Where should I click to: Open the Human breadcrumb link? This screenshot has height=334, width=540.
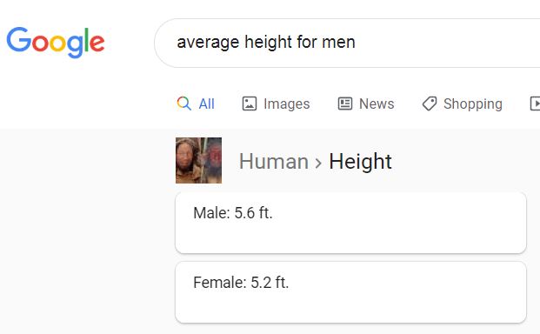tap(273, 161)
